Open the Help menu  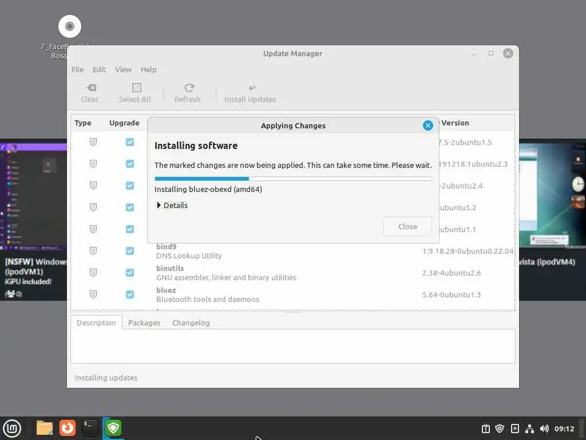(x=148, y=69)
